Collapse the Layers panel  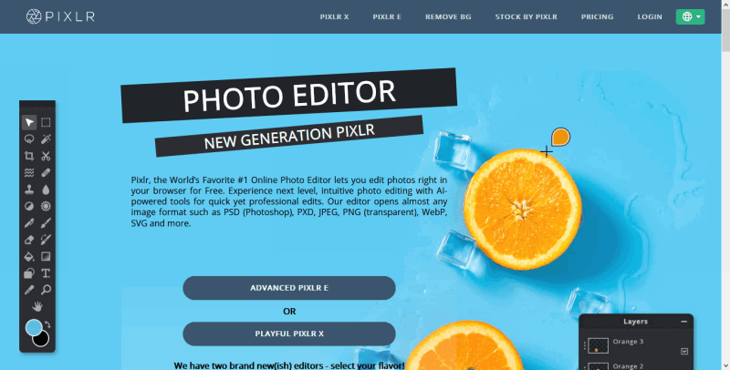point(683,322)
